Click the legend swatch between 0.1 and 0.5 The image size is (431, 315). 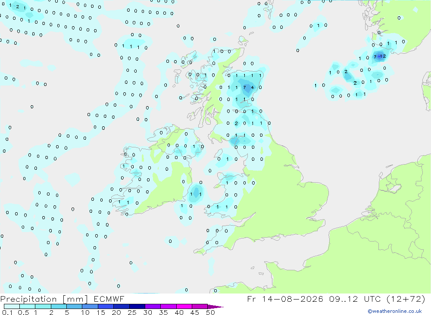tap(12, 306)
